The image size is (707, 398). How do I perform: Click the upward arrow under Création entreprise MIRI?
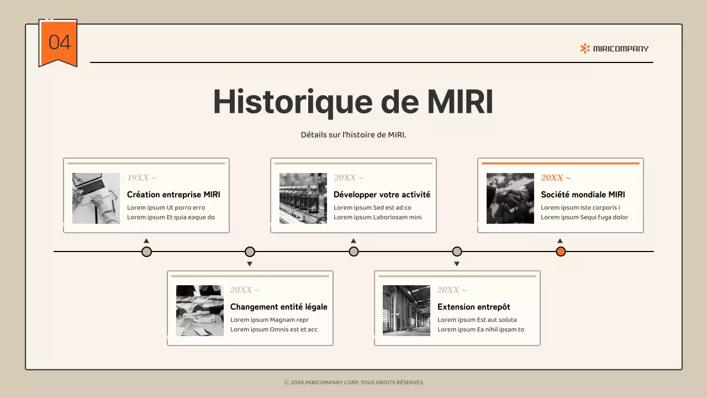(x=146, y=240)
